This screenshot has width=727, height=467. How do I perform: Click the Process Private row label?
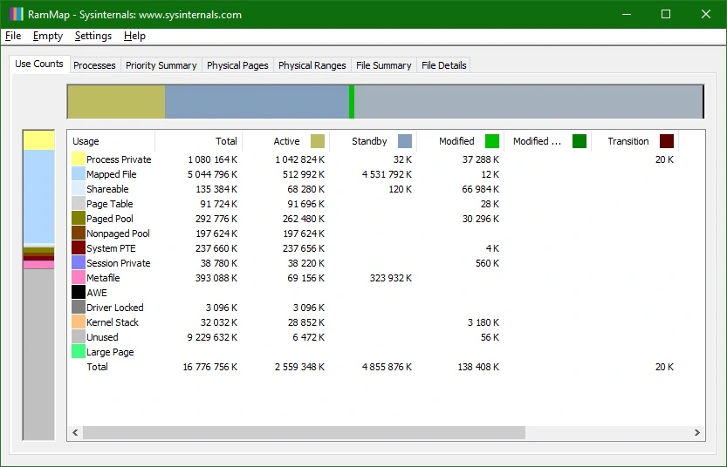click(119, 159)
